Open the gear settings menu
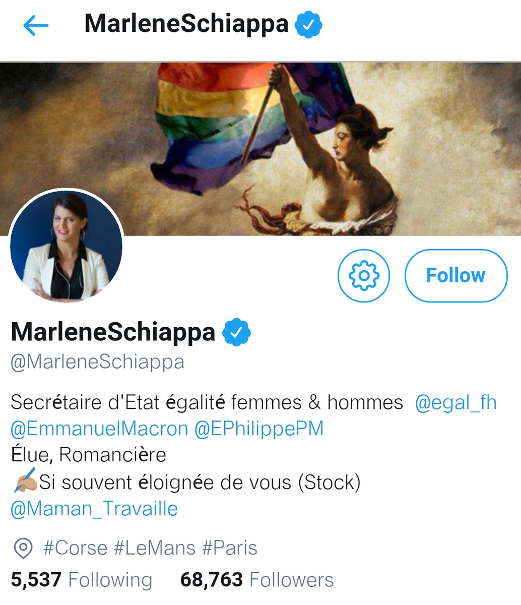Viewport: 521px width, 605px height. (363, 275)
